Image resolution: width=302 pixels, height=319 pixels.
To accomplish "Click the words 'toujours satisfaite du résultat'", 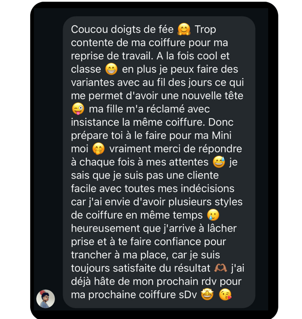I will coord(140,268).
